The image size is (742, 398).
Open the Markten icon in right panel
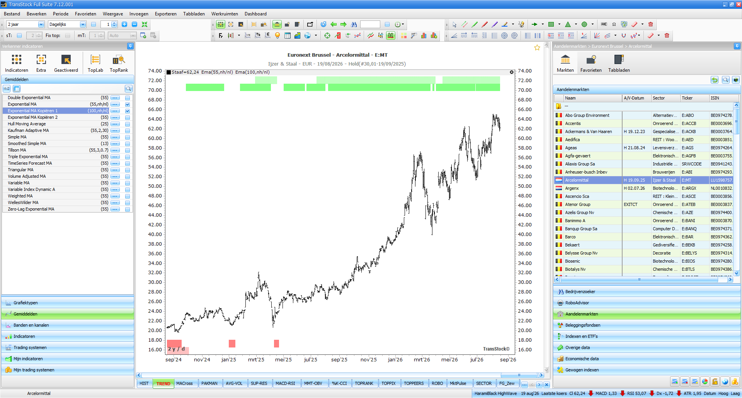coord(565,63)
